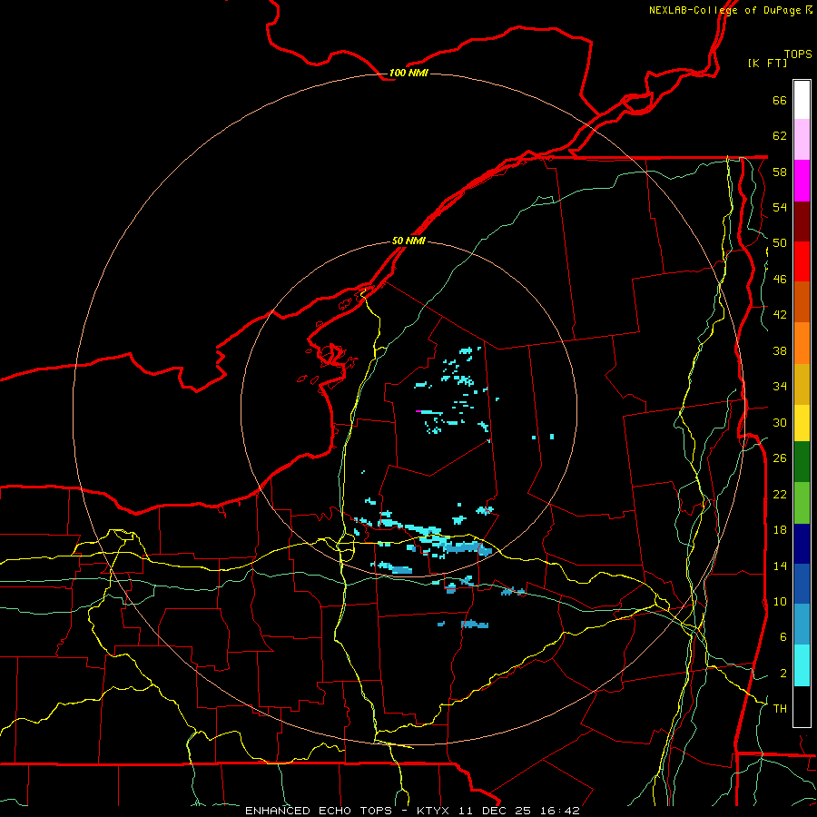Click the 50 NMI range ring label
This screenshot has height=817, width=817.
coord(408,241)
